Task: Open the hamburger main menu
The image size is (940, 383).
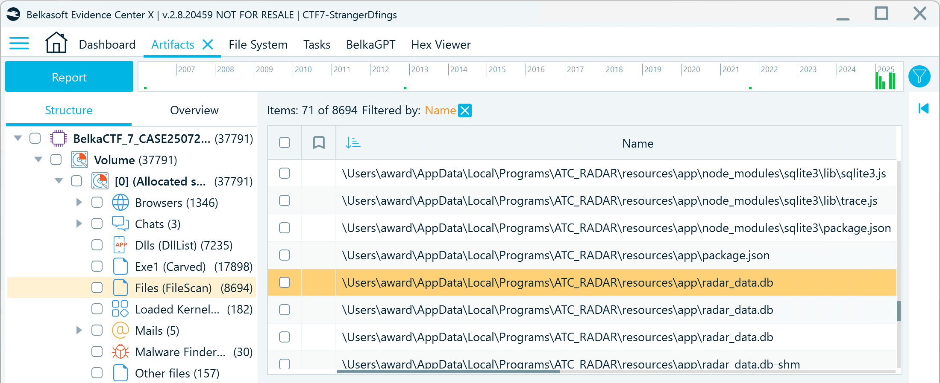Action: (x=19, y=44)
